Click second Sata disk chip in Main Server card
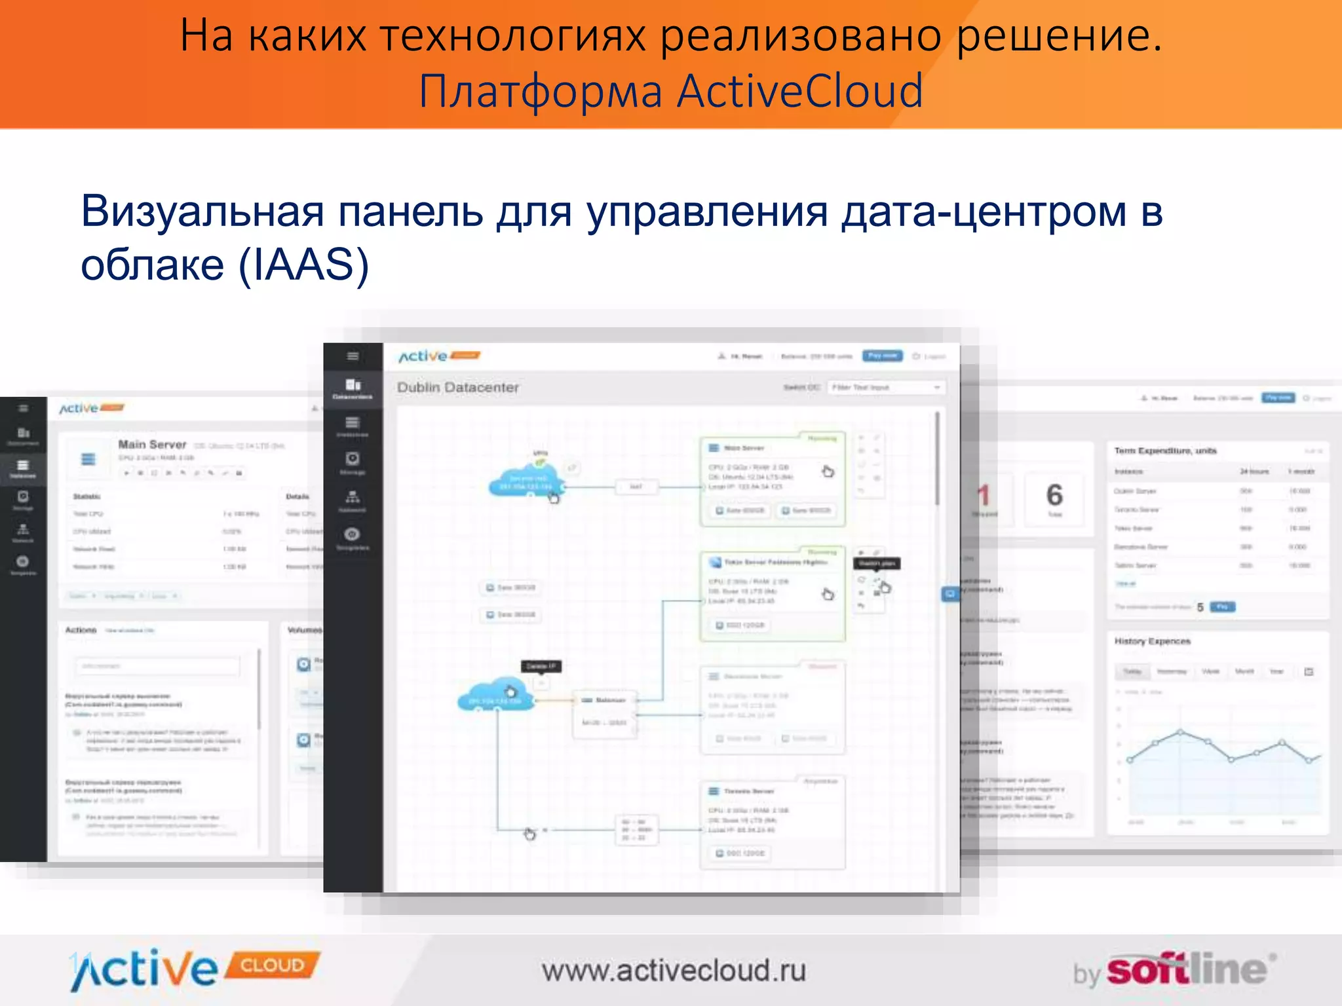 [x=807, y=510]
